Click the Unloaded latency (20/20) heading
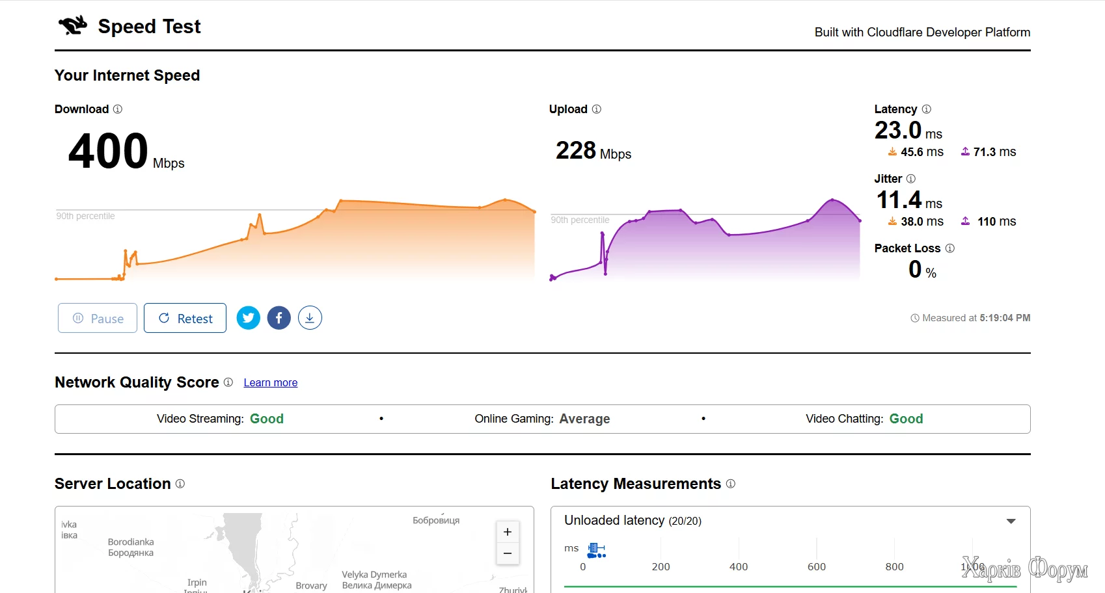Image resolution: width=1105 pixels, height=593 pixels. pyautogui.click(x=633, y=521)
